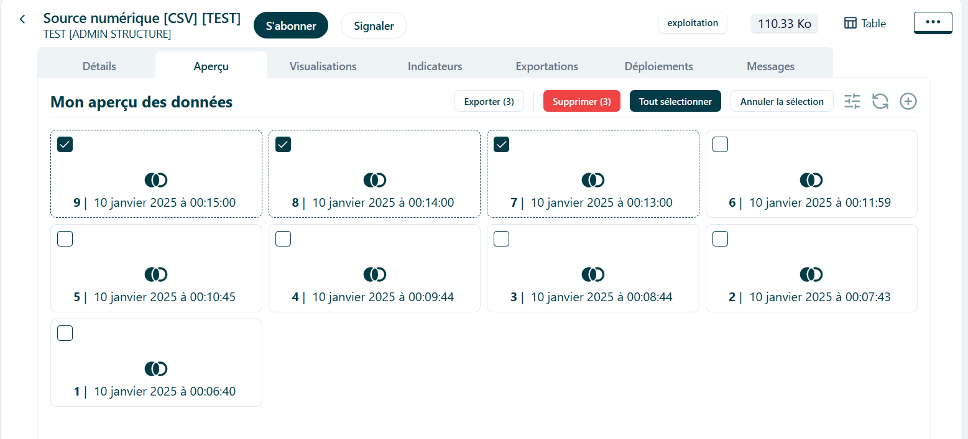968x439 pixels.
Task: Click the heading Mon aperçu des données
Action: [141, 102]
